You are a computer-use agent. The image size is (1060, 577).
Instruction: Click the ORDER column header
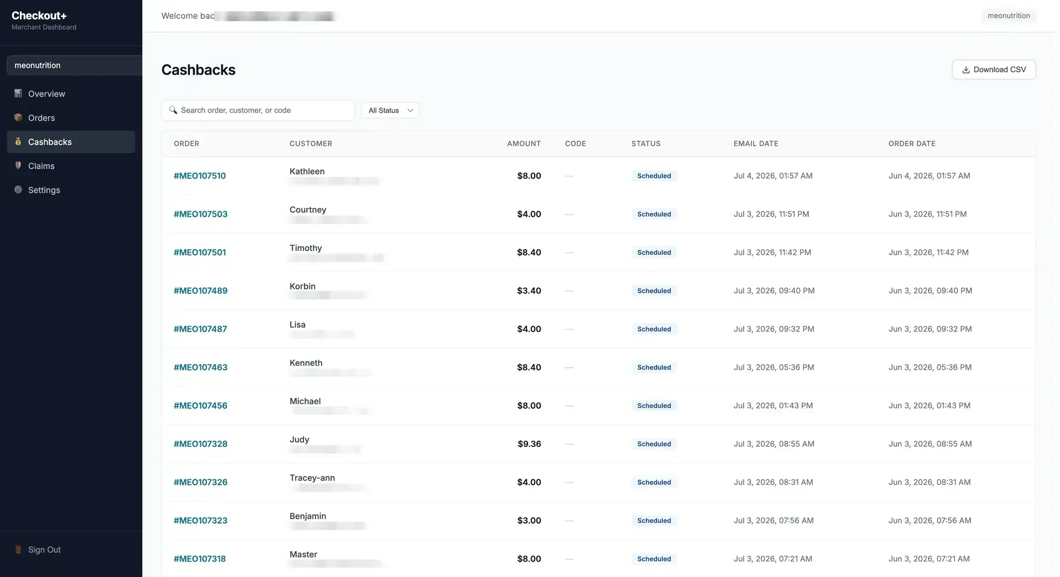point(187,143)
